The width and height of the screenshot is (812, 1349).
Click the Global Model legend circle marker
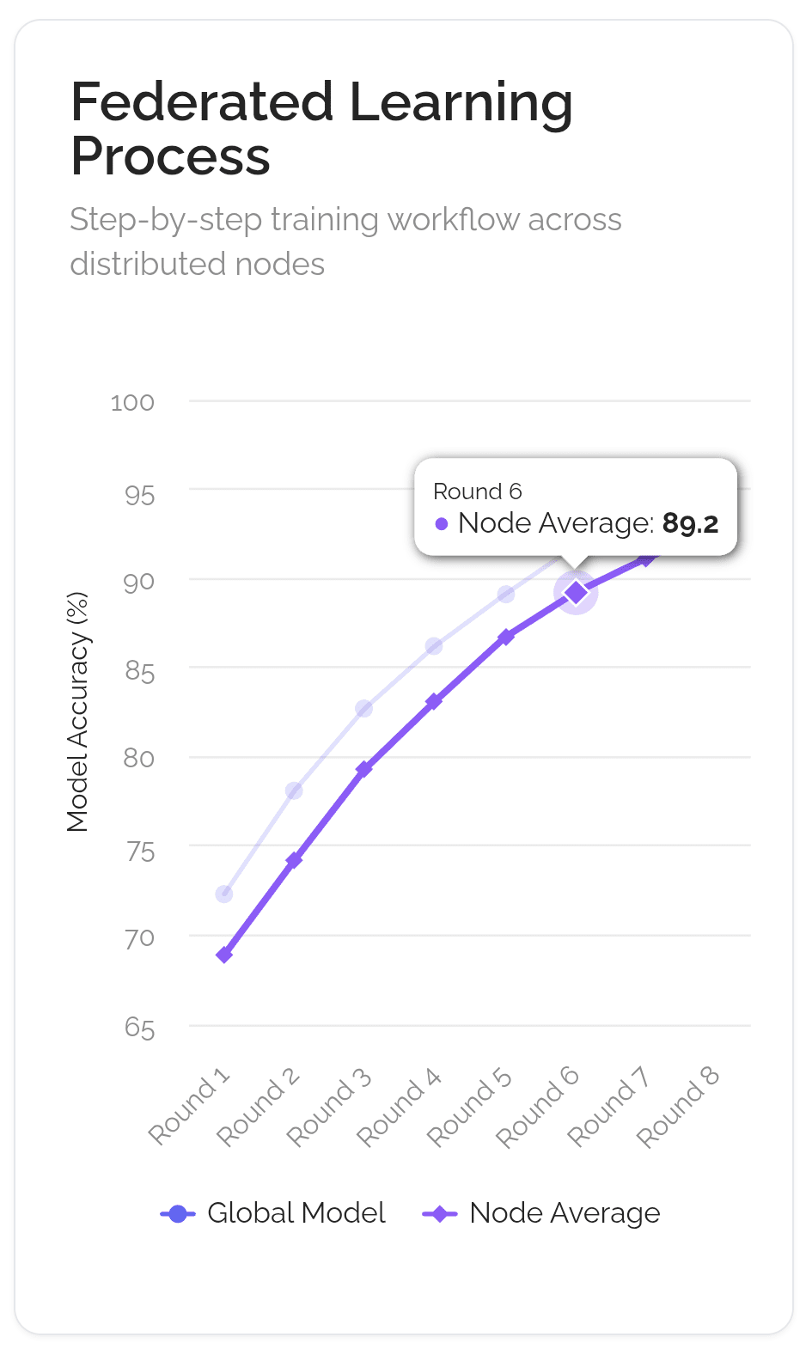tap(178, 1213)
